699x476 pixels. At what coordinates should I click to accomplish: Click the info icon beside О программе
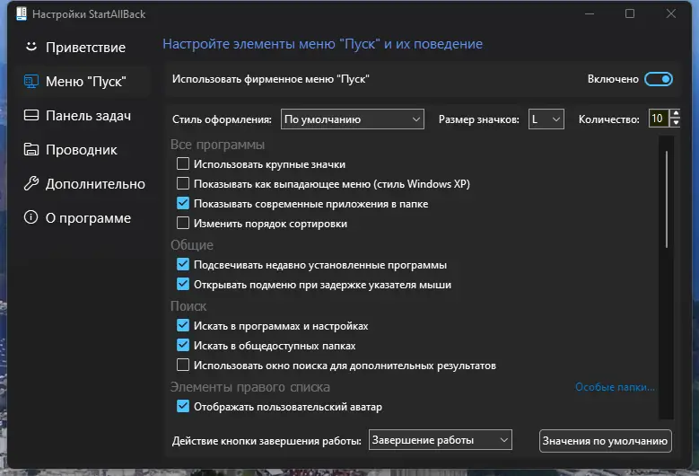pos(31,217)
